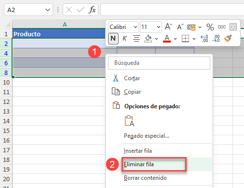Click the merge and center icon

[233, 27]
